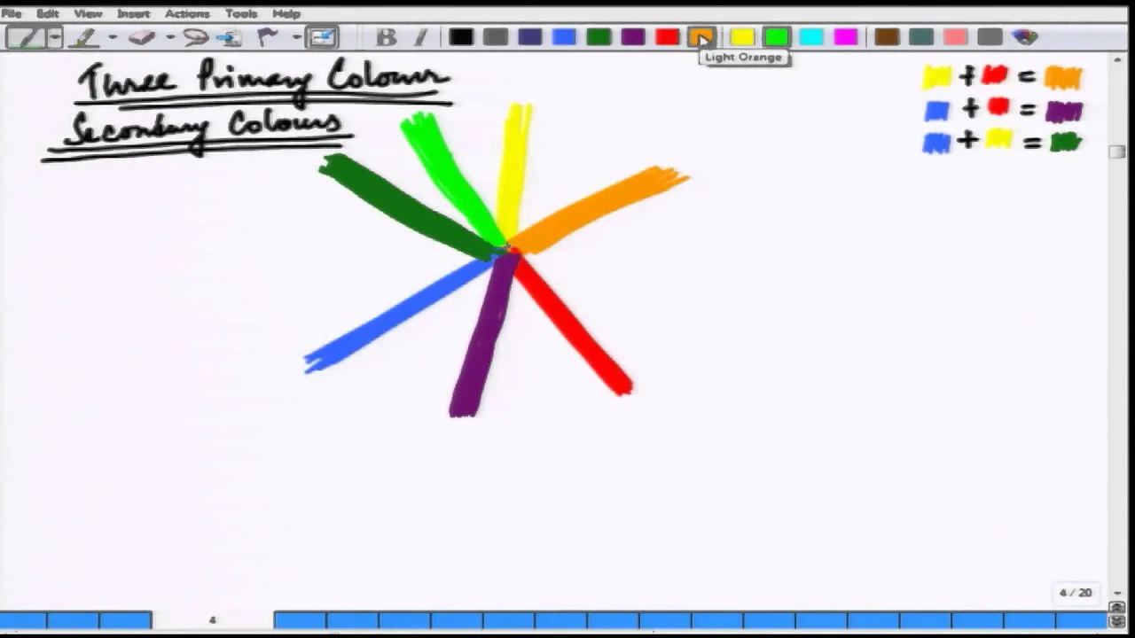Pick the brown ink color
Screen dimensions: 1135x638
[887, 37]
